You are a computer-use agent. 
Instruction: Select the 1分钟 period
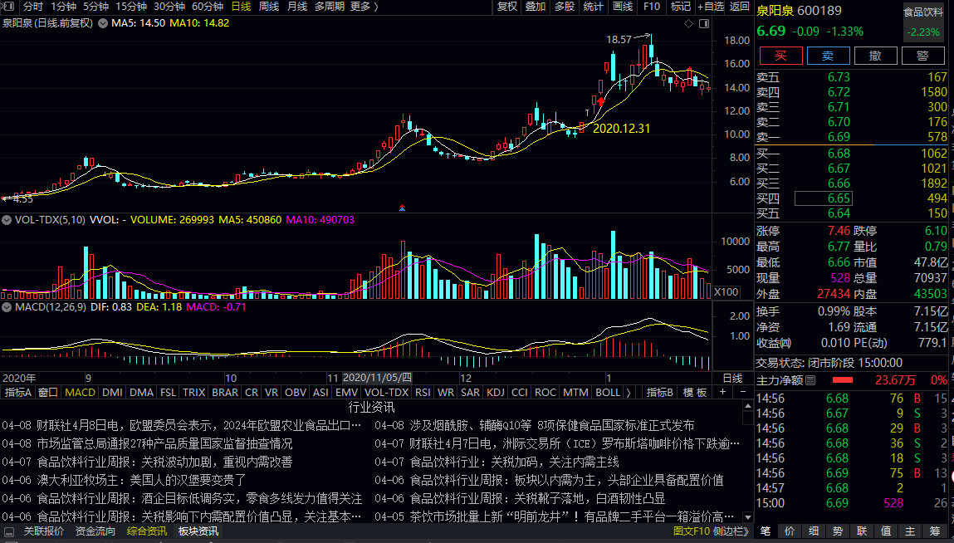tap(63, 7)
